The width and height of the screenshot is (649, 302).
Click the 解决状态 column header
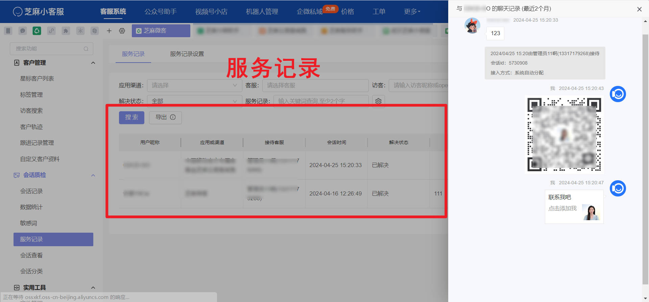pyautogui.click(x=399, y=142)
